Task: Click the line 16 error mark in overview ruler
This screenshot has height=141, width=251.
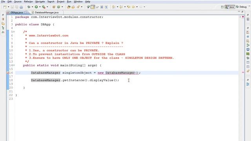Action: [x=243, y=72]
